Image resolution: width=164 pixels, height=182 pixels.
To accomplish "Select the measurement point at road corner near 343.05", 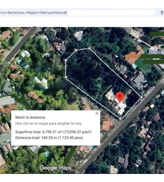I will click(120, 119).
